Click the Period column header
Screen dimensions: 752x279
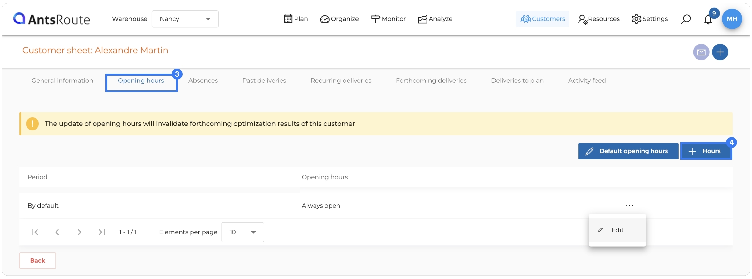pos(37,177)
